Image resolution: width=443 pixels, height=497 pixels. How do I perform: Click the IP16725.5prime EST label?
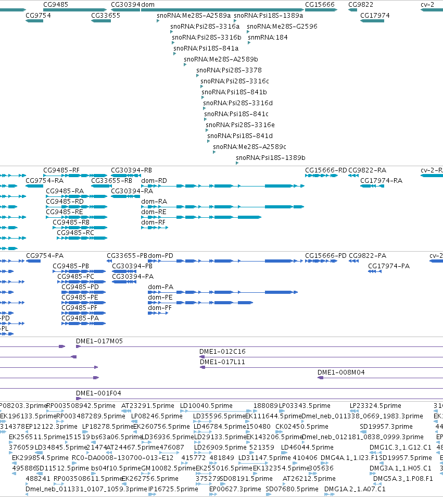(173, 489)
